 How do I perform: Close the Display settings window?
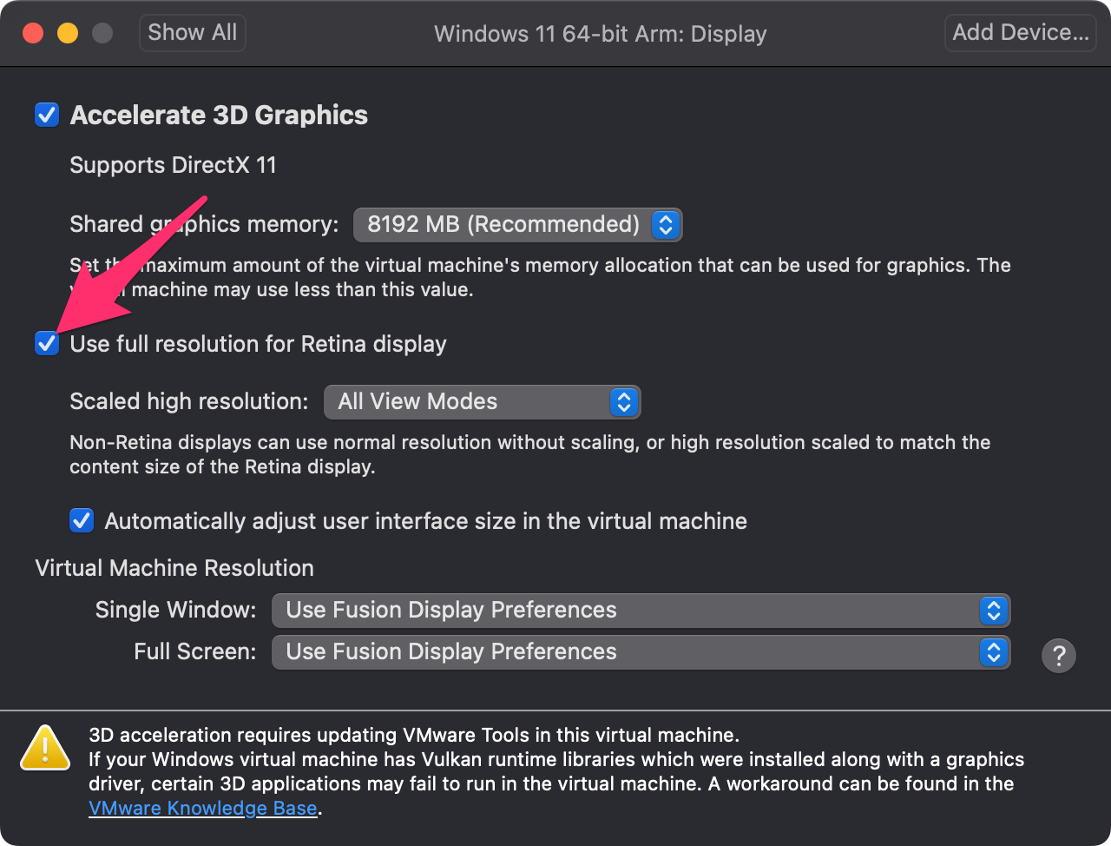click(x=33, y=33)
